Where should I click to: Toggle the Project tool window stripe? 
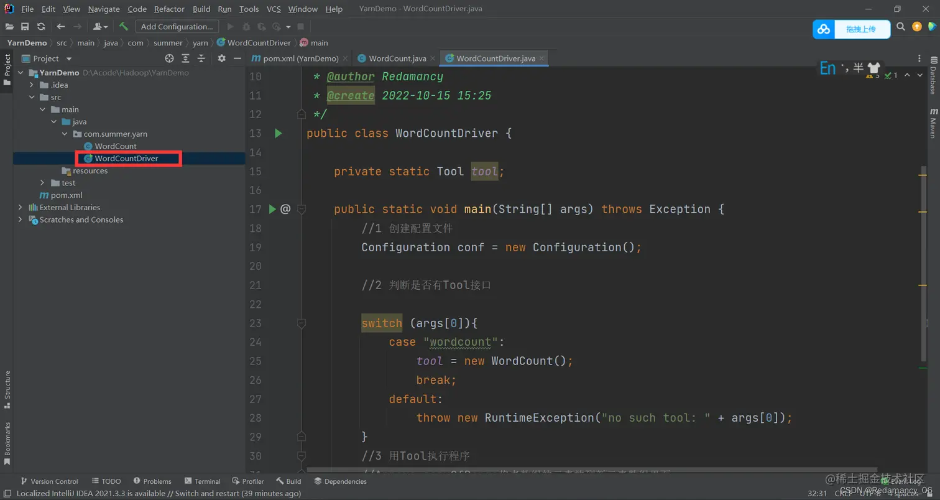pyautogui.click(x=7, y=70)
